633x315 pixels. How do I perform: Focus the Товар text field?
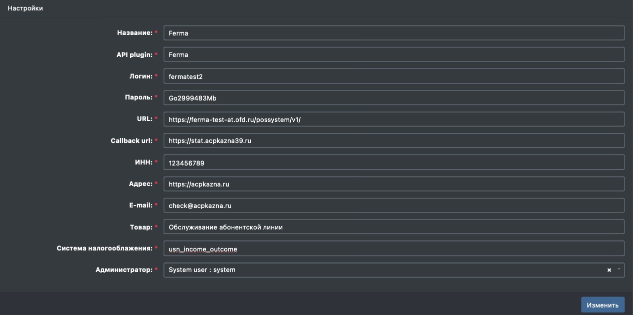(x=393, y=227)
